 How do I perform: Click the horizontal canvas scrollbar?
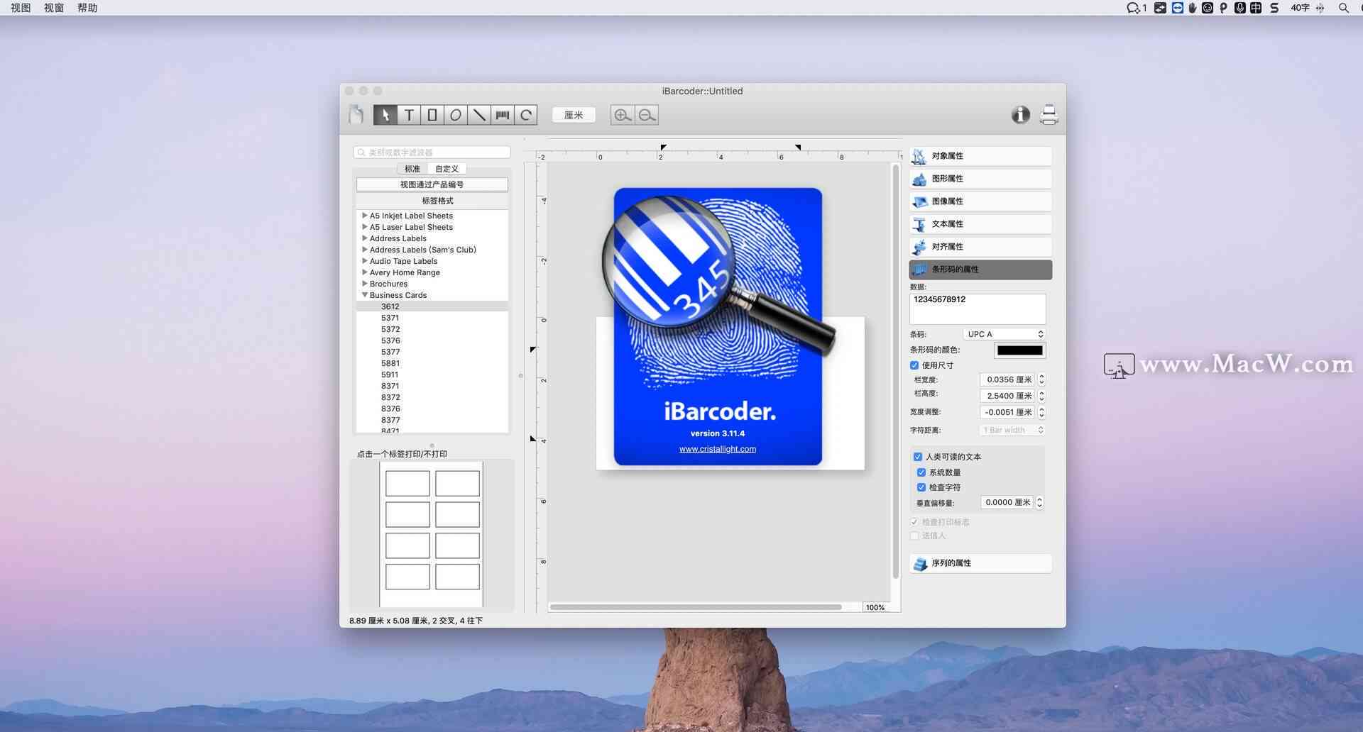696,607
